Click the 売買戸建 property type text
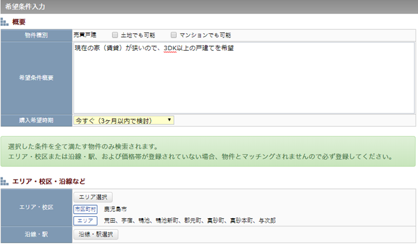 click(86, 35)
